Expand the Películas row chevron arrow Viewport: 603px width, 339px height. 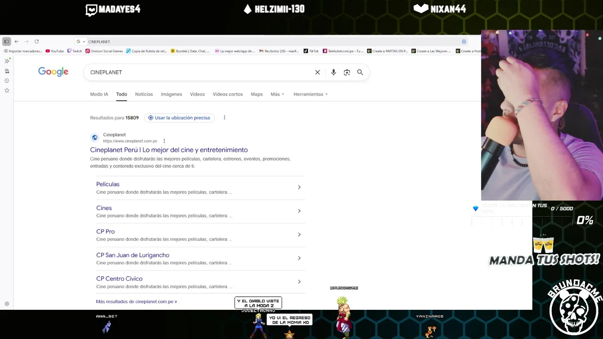(x=299, y=187)
